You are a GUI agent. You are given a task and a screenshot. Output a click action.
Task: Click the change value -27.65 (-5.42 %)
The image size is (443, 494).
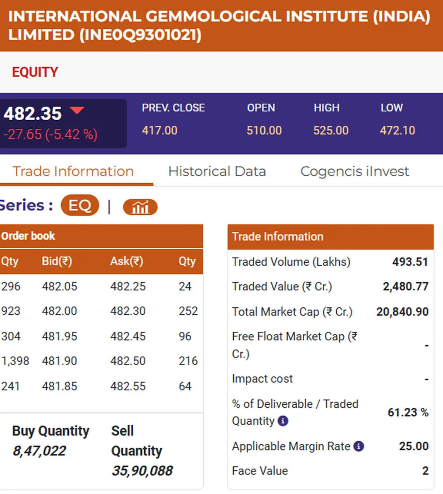pos(51,134)
